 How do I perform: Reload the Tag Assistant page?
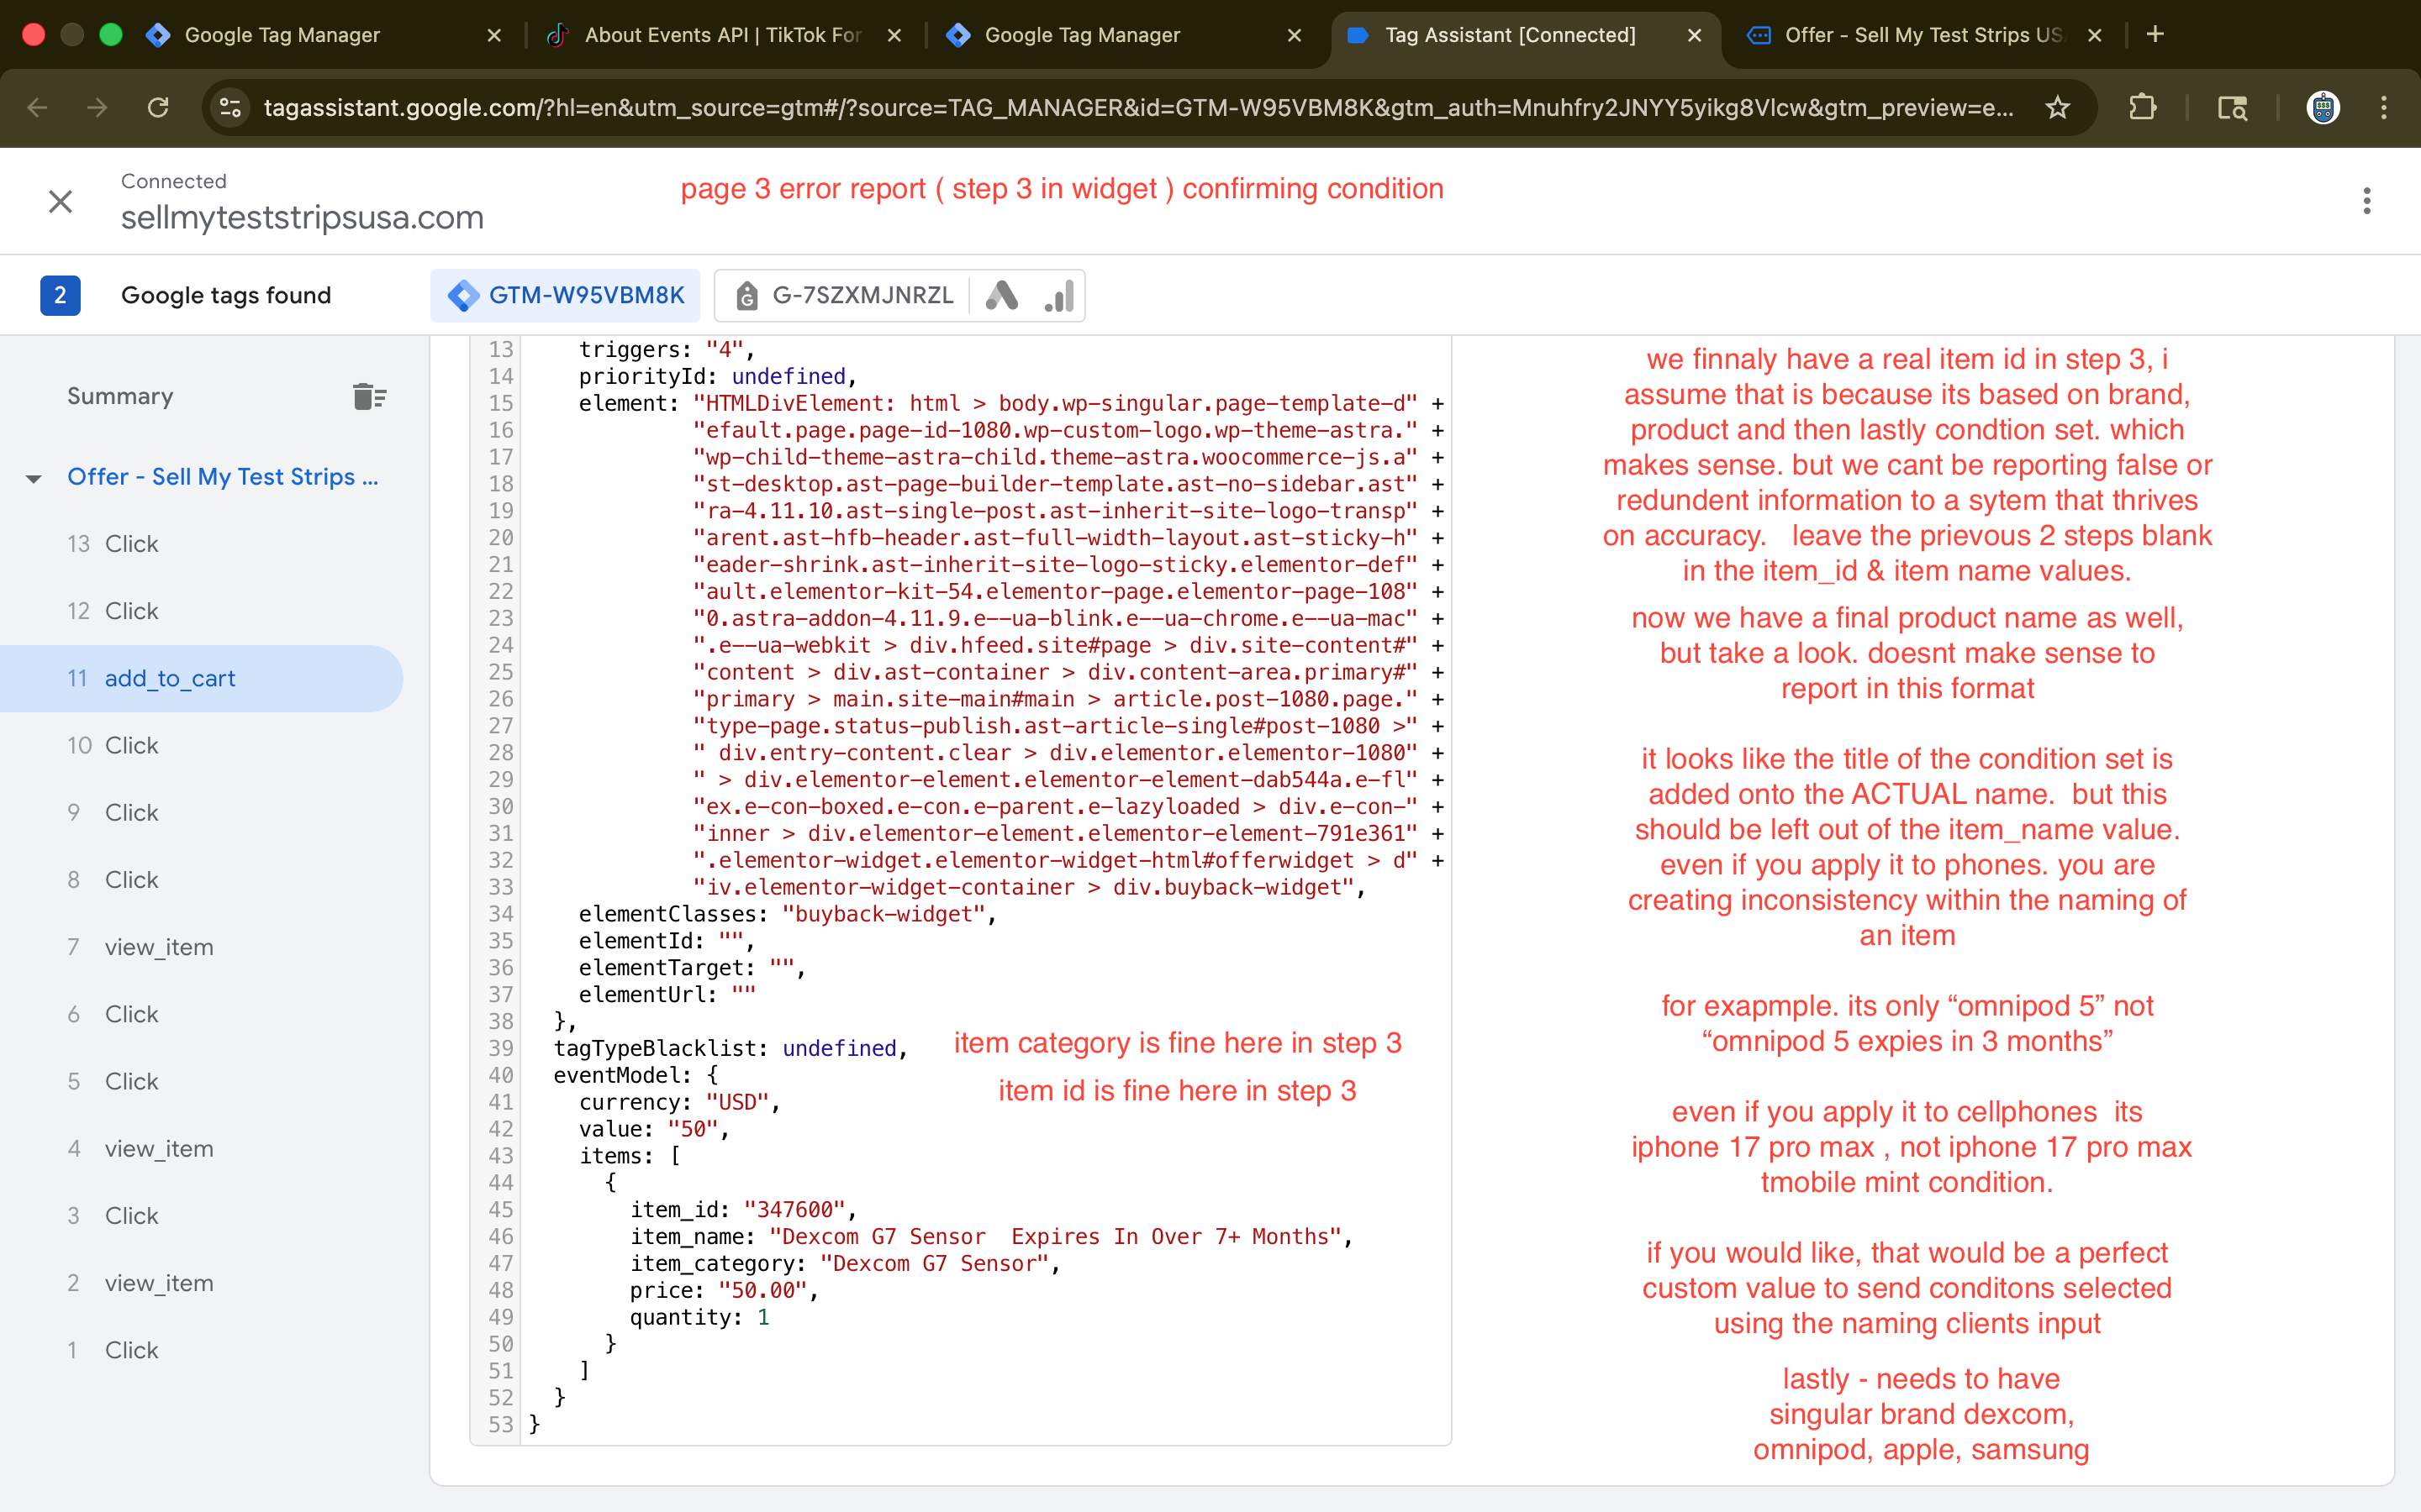point(158,107)
